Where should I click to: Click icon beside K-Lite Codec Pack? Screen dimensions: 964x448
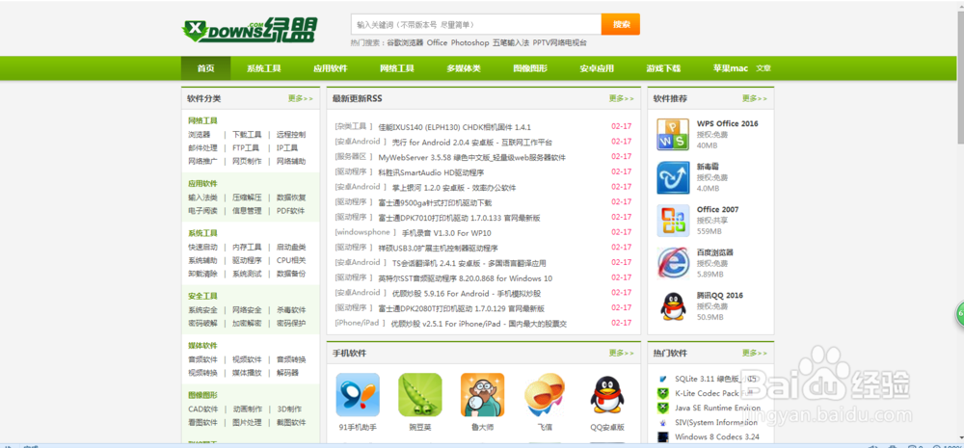coord(663,393)
